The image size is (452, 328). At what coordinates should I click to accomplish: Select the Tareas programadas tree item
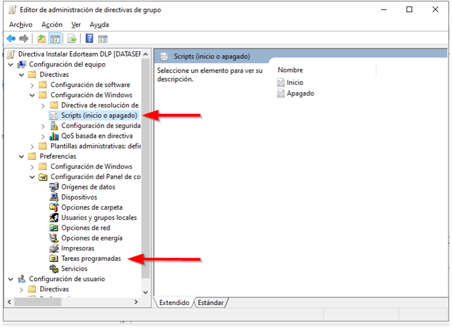pos(91,258)
